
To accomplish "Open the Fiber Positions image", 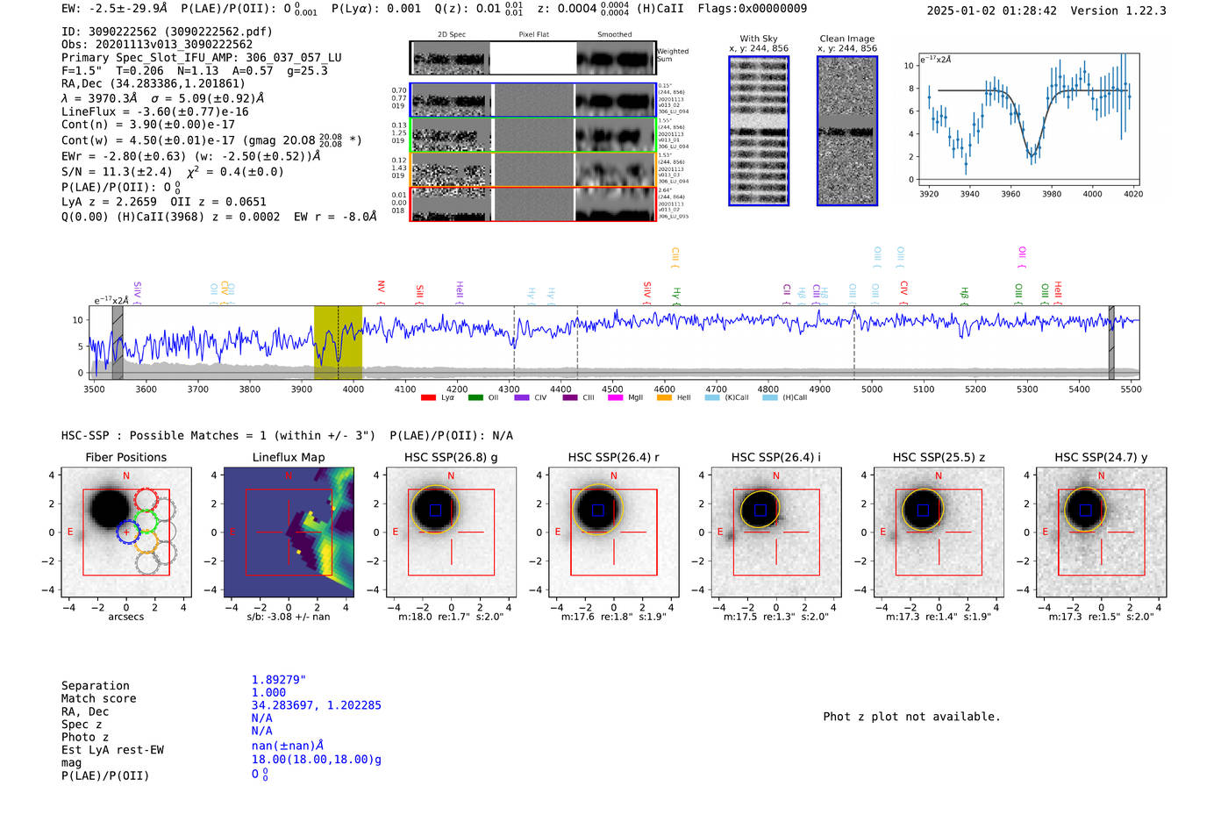I will [126, 532].
